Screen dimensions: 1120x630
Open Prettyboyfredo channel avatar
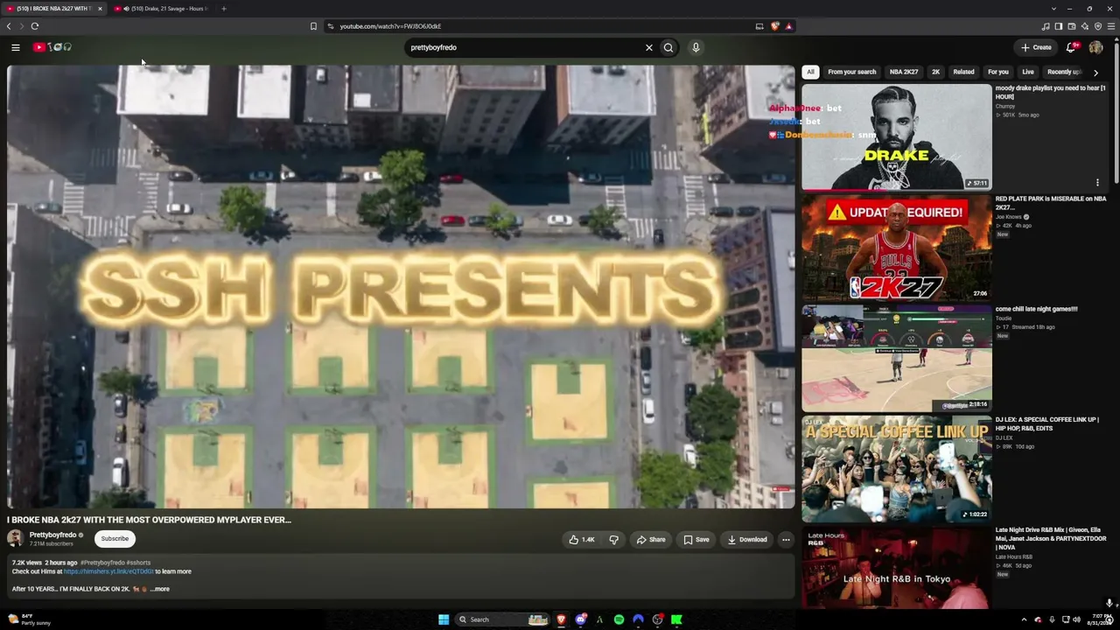tap(15, 539)
